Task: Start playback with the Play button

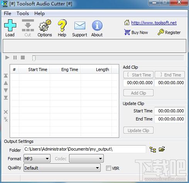Action: coord(7,58)
